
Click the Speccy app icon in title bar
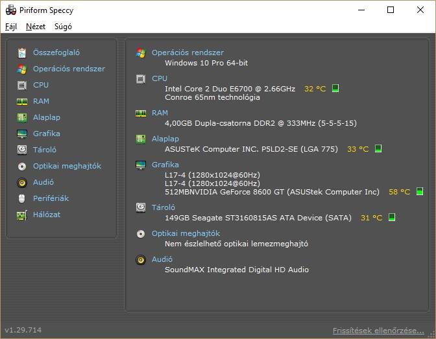(11, 10)
